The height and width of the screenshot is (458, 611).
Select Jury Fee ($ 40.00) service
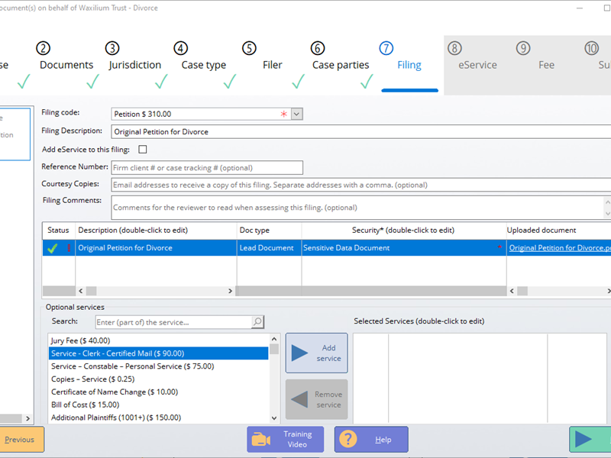(80, 340)
